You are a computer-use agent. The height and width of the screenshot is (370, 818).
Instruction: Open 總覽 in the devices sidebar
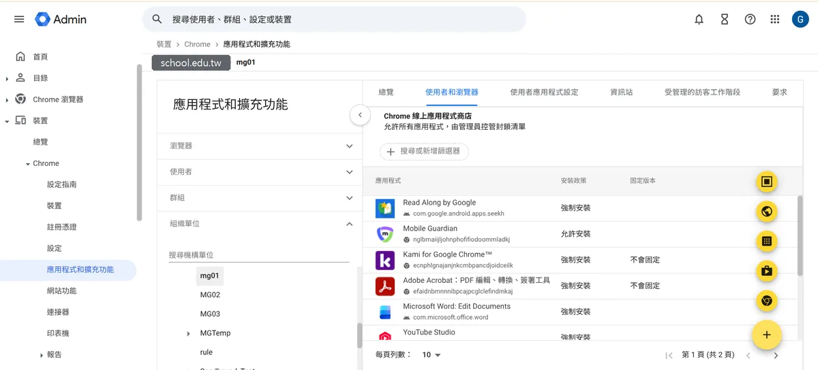click(40, 142)
